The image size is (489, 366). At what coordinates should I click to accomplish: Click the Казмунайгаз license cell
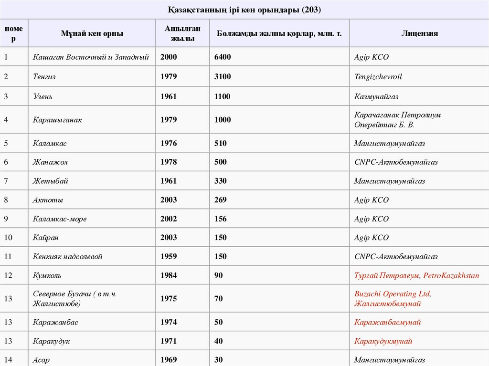376,96
